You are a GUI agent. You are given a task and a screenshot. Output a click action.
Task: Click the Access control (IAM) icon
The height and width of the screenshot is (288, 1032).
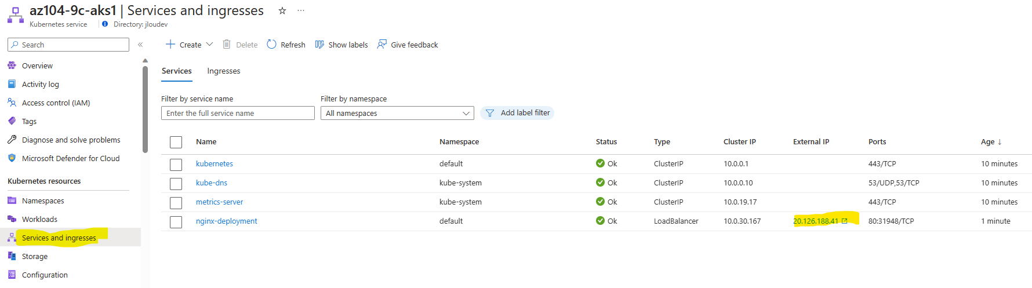click(12, 103)
